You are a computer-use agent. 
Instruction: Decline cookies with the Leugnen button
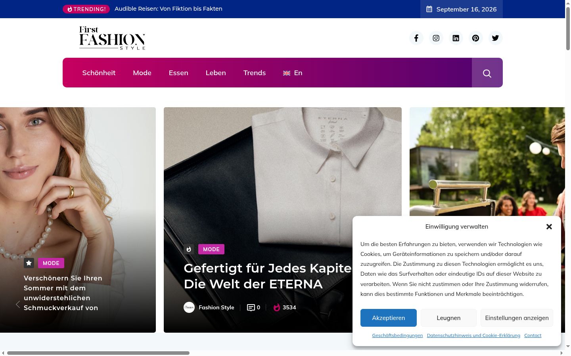(x=448, y=318)
